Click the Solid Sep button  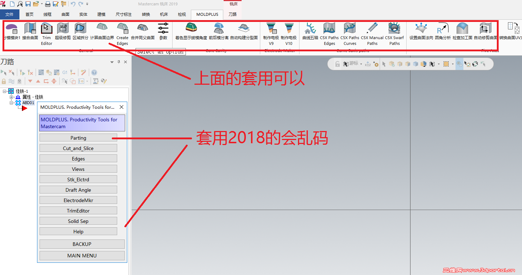click(78, 221)
